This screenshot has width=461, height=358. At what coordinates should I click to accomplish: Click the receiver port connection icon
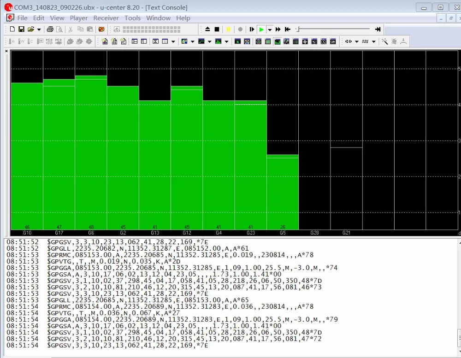click(349, 41)
